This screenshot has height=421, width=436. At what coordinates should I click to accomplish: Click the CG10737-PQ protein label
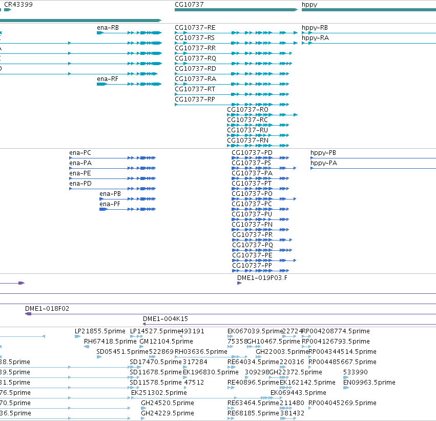pyautogui.click(x=253, y=245)
